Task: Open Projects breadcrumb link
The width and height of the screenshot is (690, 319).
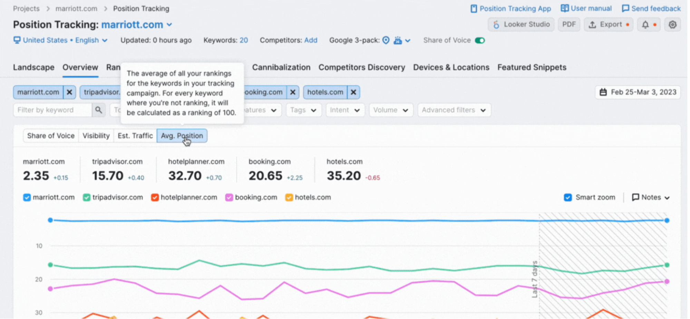Action: (x=26, y=9)
